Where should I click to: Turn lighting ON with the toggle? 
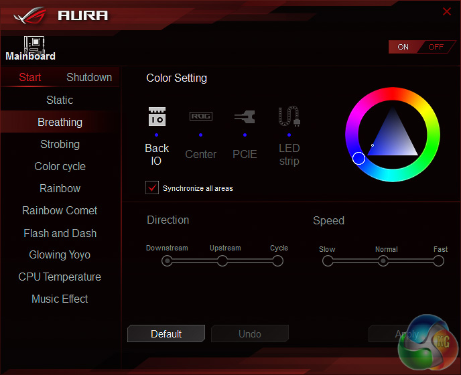(x=403, y=47)
